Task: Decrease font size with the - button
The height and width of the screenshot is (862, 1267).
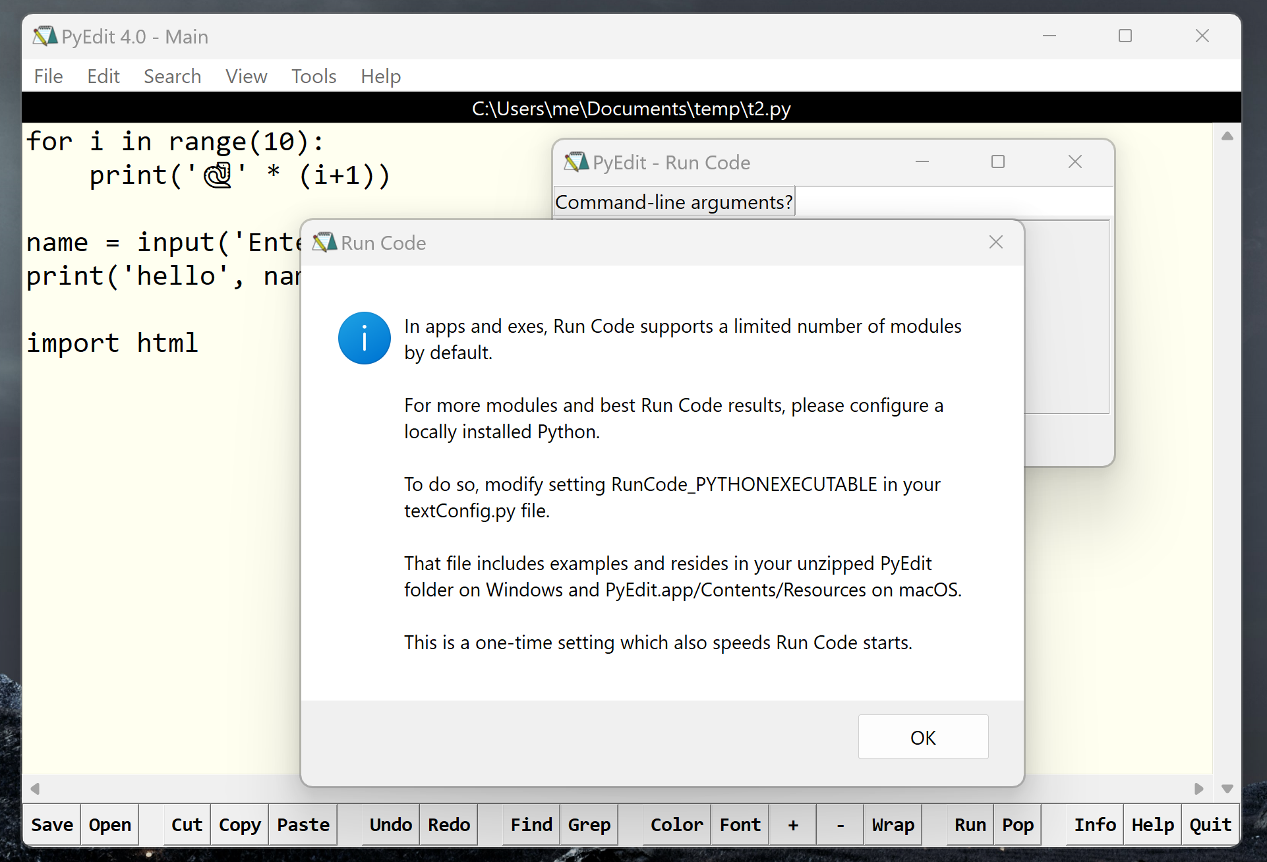Action: [840, 824]
